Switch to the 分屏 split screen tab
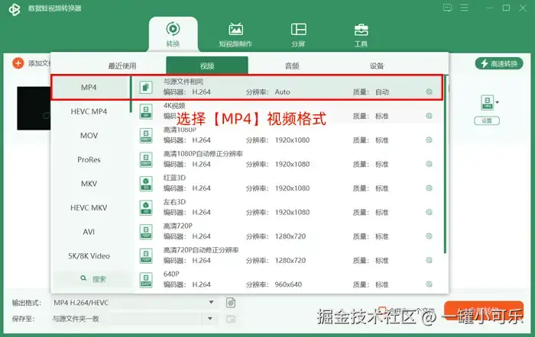Viewport: 535px width, 337px height. [298, 35]
